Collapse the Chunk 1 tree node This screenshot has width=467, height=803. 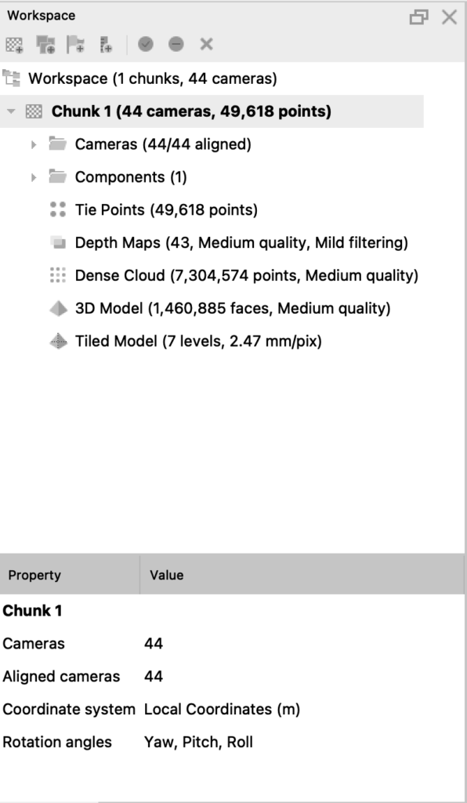click(11, 111)
